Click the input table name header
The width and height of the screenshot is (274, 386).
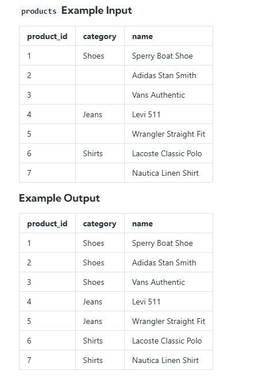142,37
